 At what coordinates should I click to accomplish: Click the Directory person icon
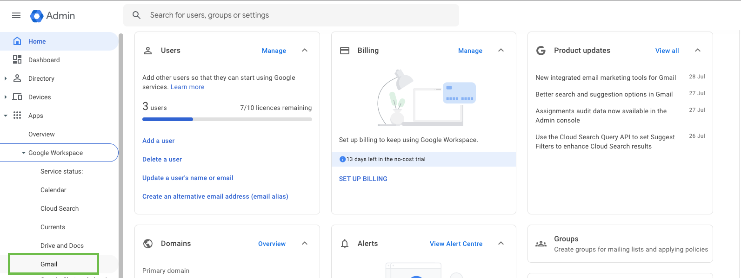(17, 78)
